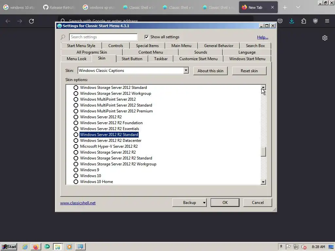
Task: Click the remote desktop monitor taskbar icon
Action: 80,247
